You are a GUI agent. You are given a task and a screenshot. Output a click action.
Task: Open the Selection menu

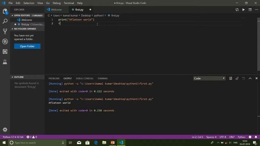point(29,3)
